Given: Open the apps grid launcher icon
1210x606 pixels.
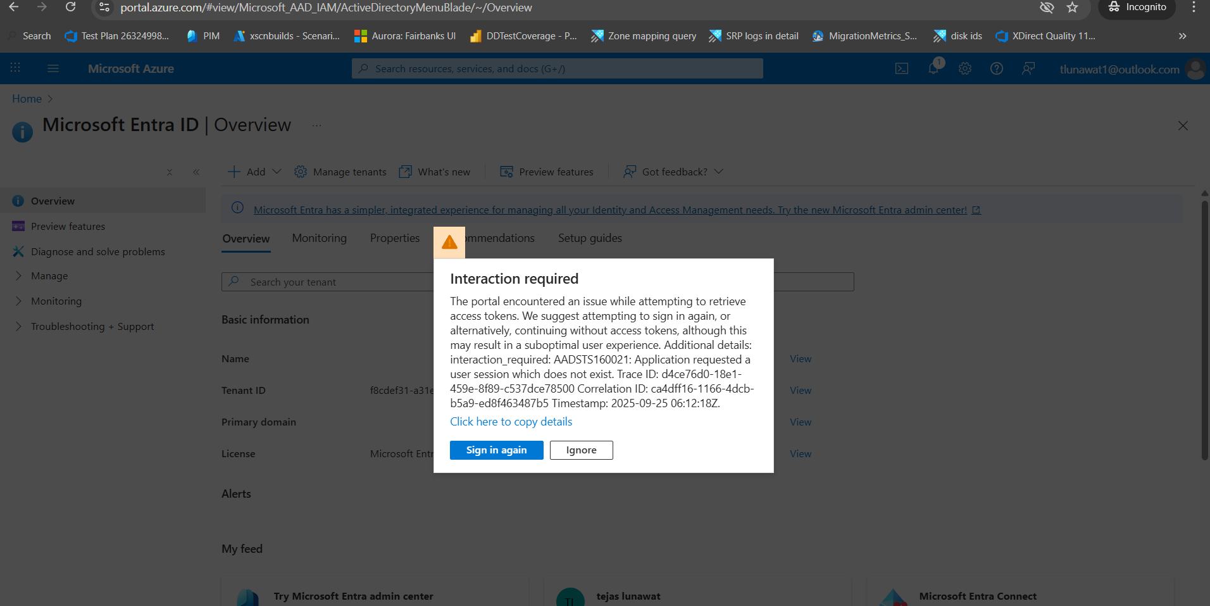Looking at the screenshot, I should pos(15,68).
